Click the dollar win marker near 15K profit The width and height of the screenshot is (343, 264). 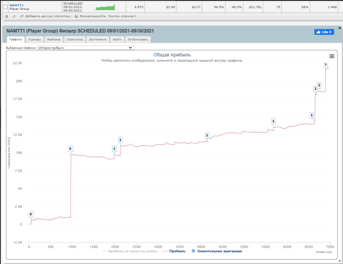coord(312,115)
